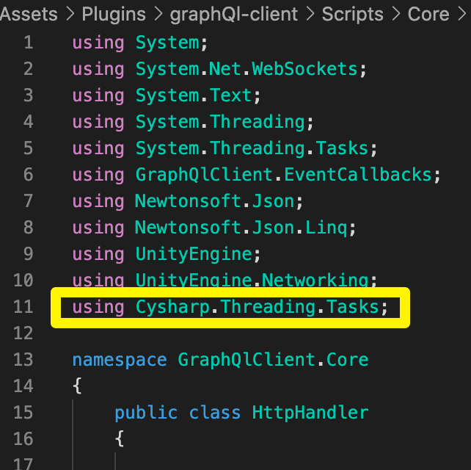The width and height of the screenshot is (471, 470).
Task: Click line number 1 in gutter
Action: tap(28, 43)
